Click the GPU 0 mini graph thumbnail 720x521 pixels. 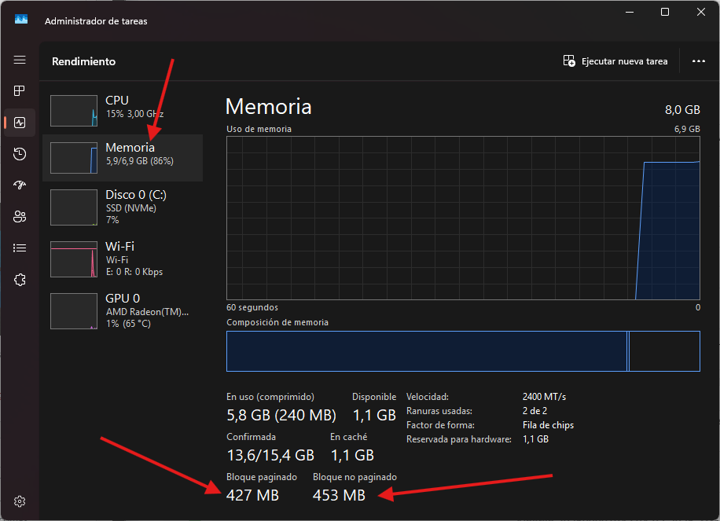pos(74,311)
